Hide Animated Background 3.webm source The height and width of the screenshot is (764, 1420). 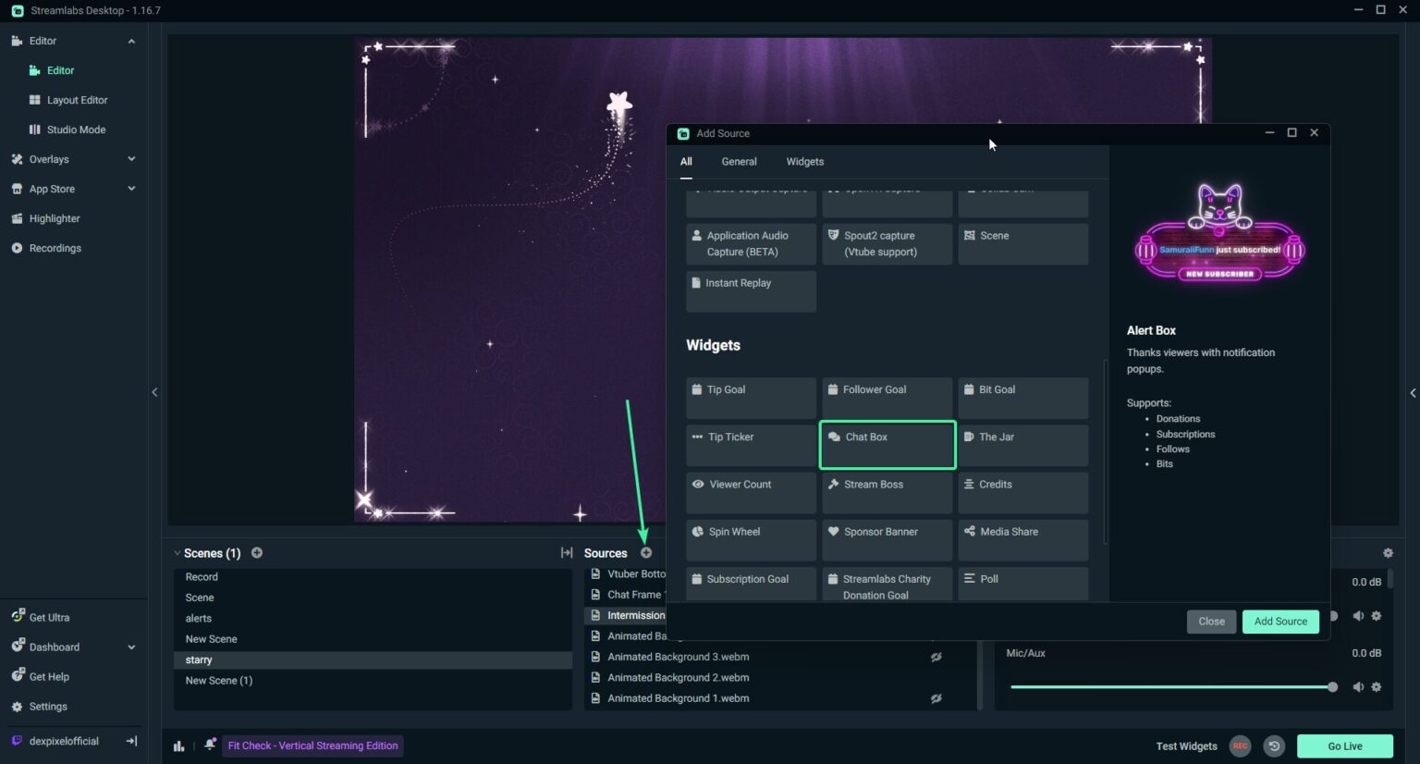936,657
